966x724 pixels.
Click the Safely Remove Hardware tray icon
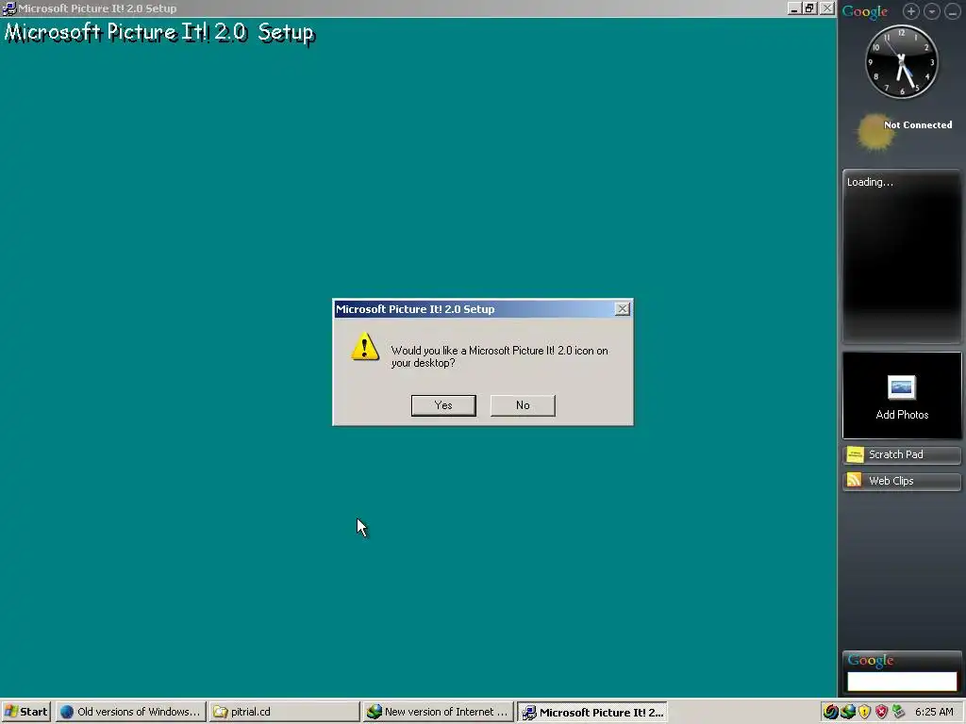[x=898, y=712]
